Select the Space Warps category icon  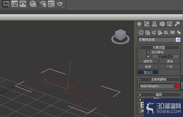[x=173, y=32]
